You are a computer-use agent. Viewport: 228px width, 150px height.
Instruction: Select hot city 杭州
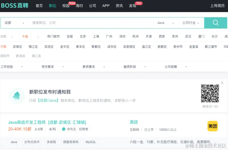(135, 36)
